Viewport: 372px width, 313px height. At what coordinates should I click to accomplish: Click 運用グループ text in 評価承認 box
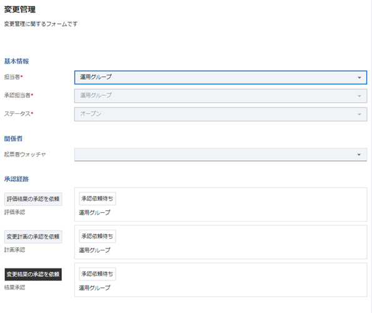pyautogui.click(x=94, y=213)
